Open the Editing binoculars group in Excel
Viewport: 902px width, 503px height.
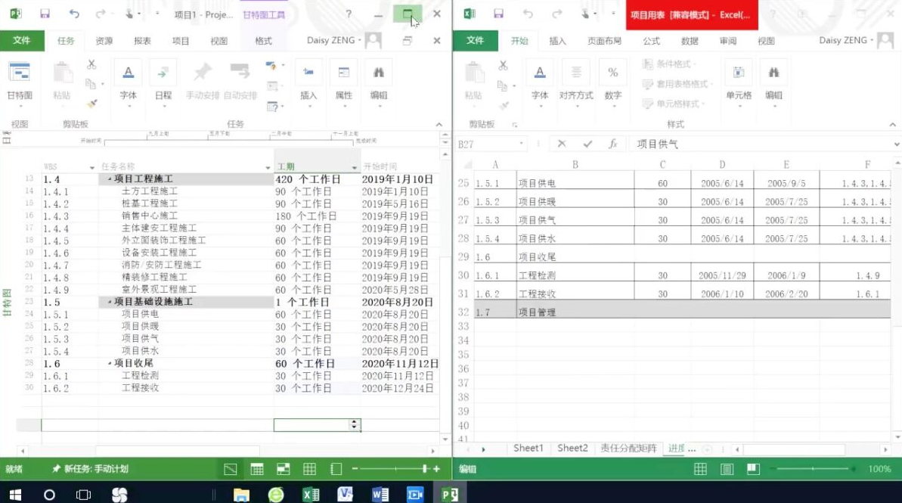[773, 83]
